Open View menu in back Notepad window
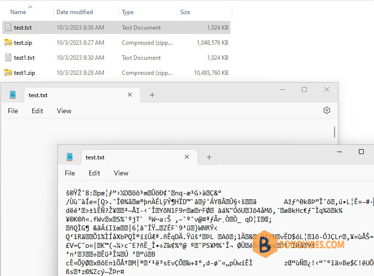 point(64,111)
